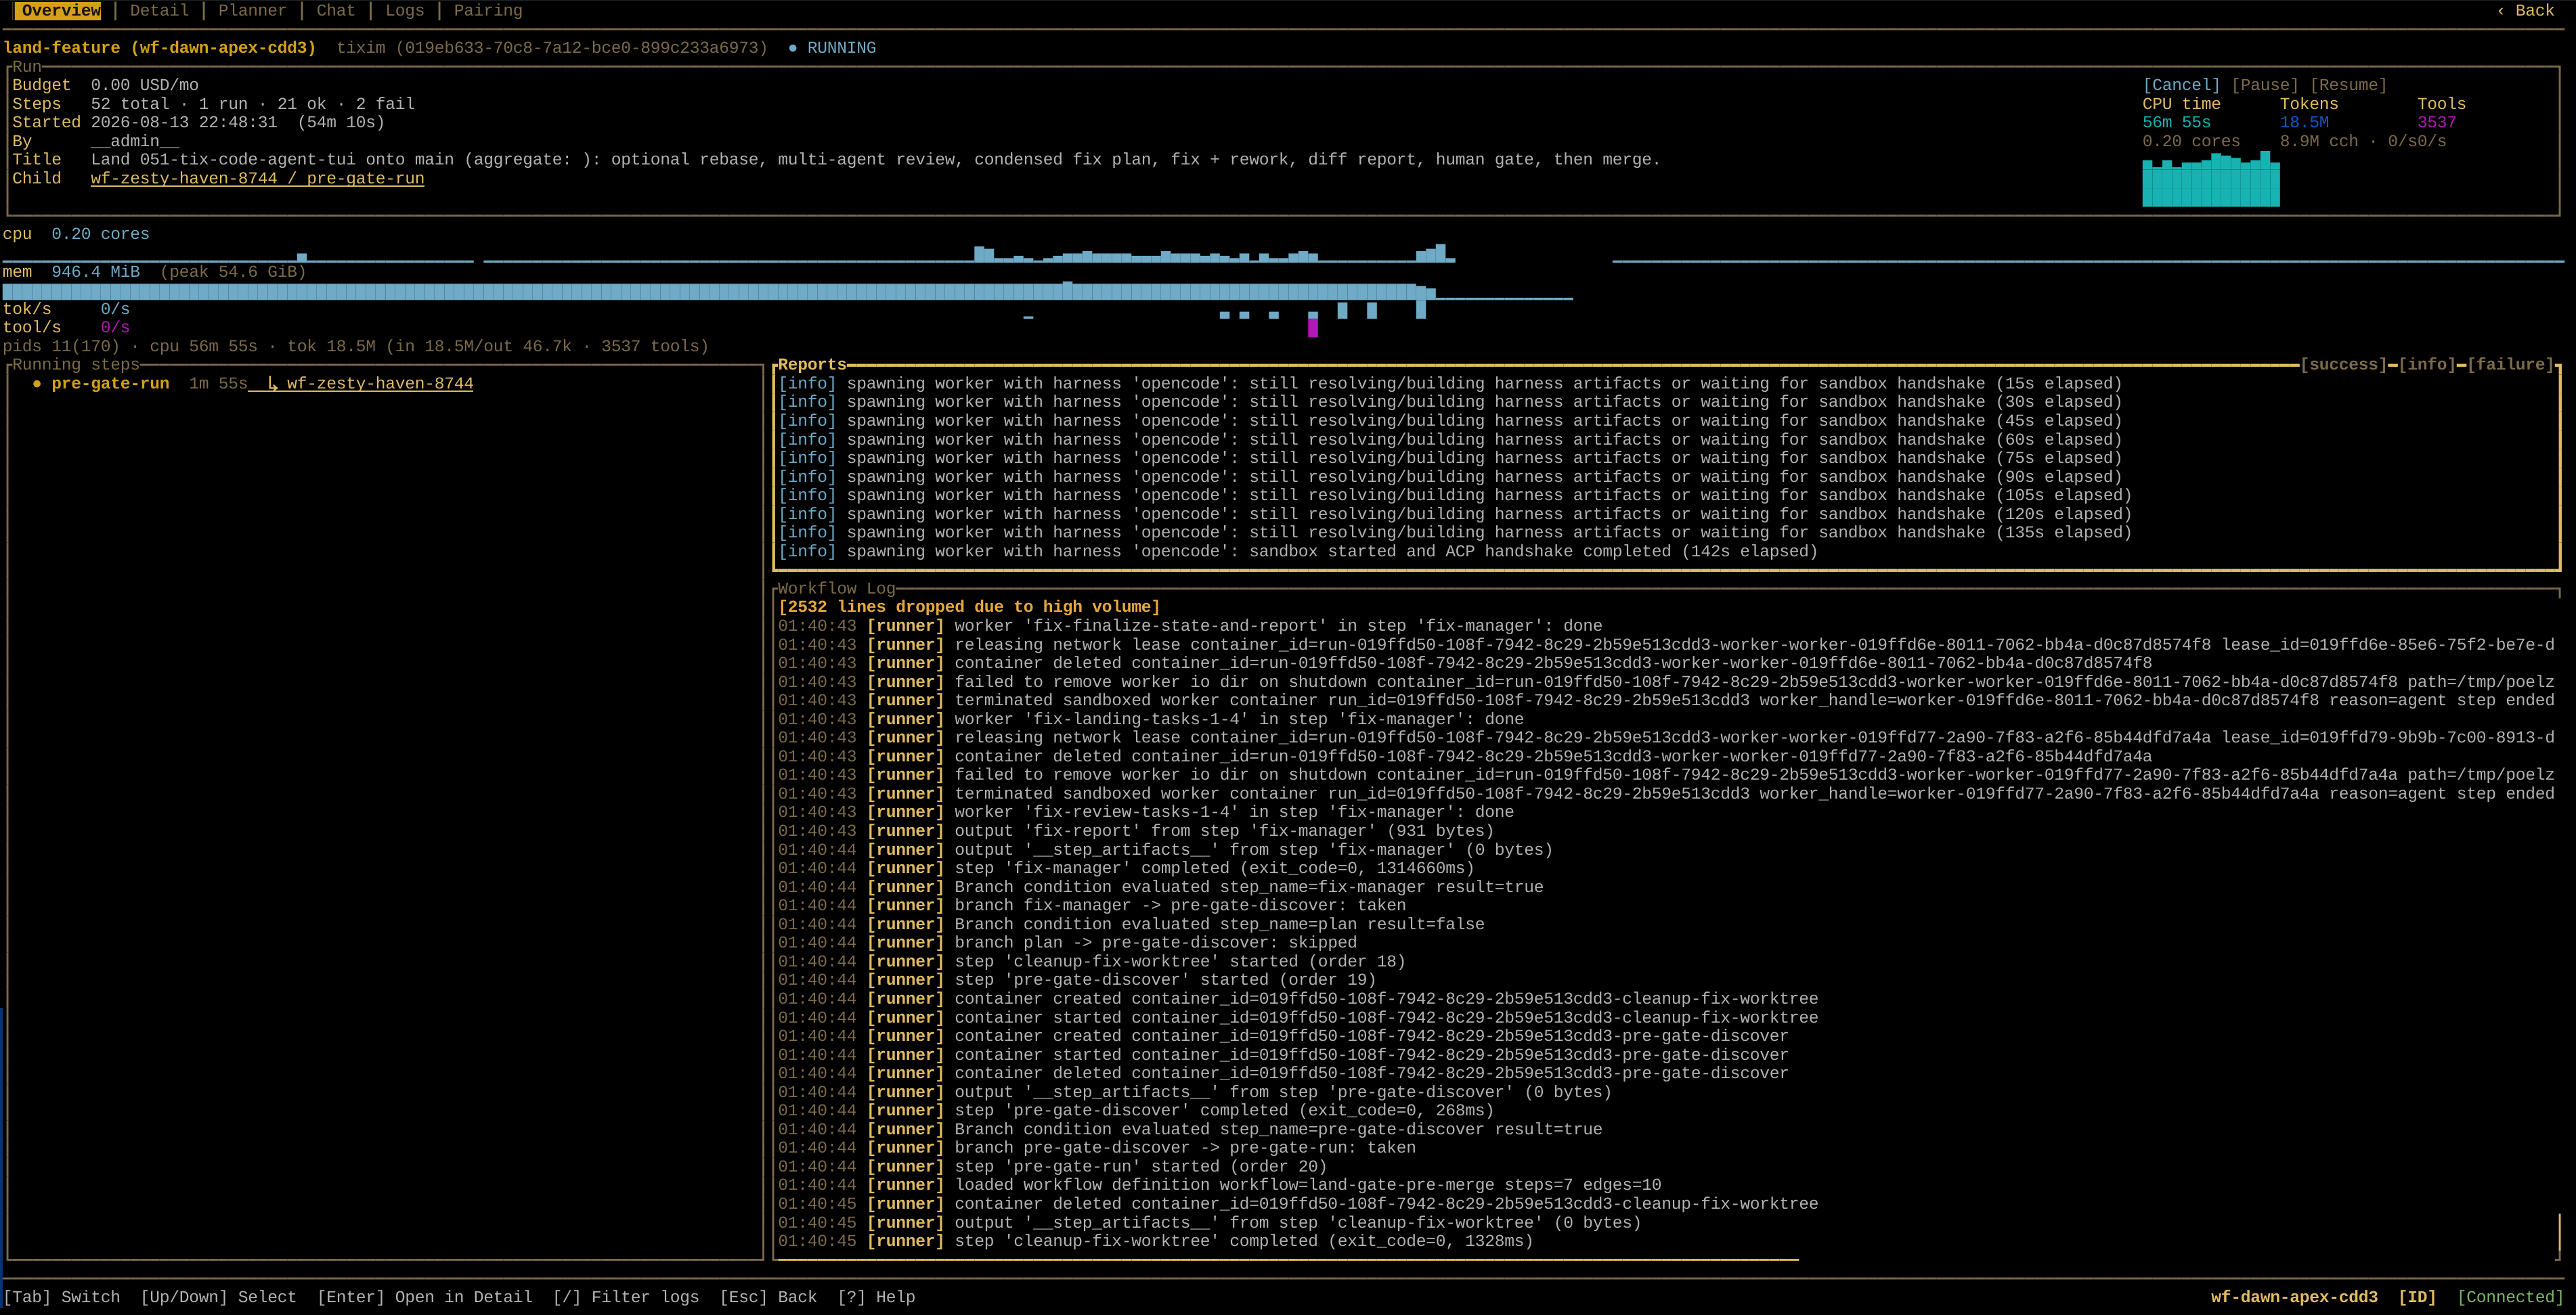The image size is (2576, 1315).
Task: Click the RUNNING status indicator
Action: (x=832, y=48)
